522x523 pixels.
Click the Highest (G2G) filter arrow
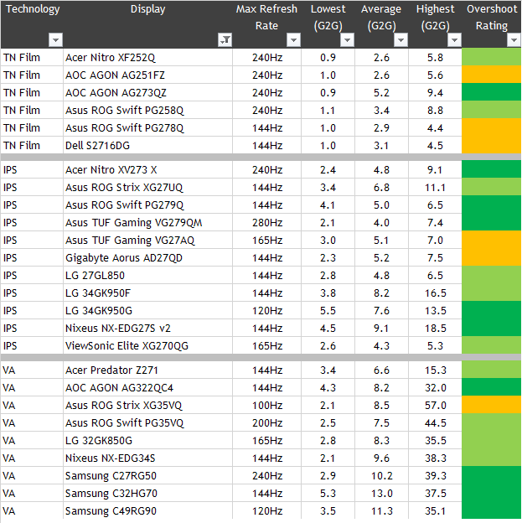453,40
